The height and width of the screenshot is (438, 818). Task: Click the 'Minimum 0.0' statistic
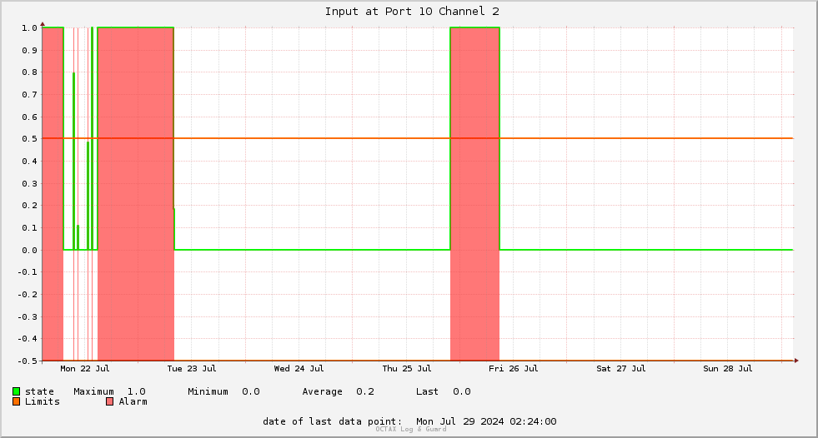click(223, 391)
